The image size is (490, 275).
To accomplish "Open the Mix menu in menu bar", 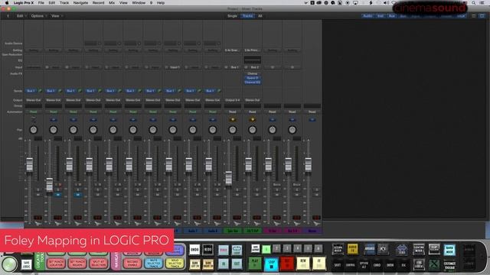I will coord(112,3).
